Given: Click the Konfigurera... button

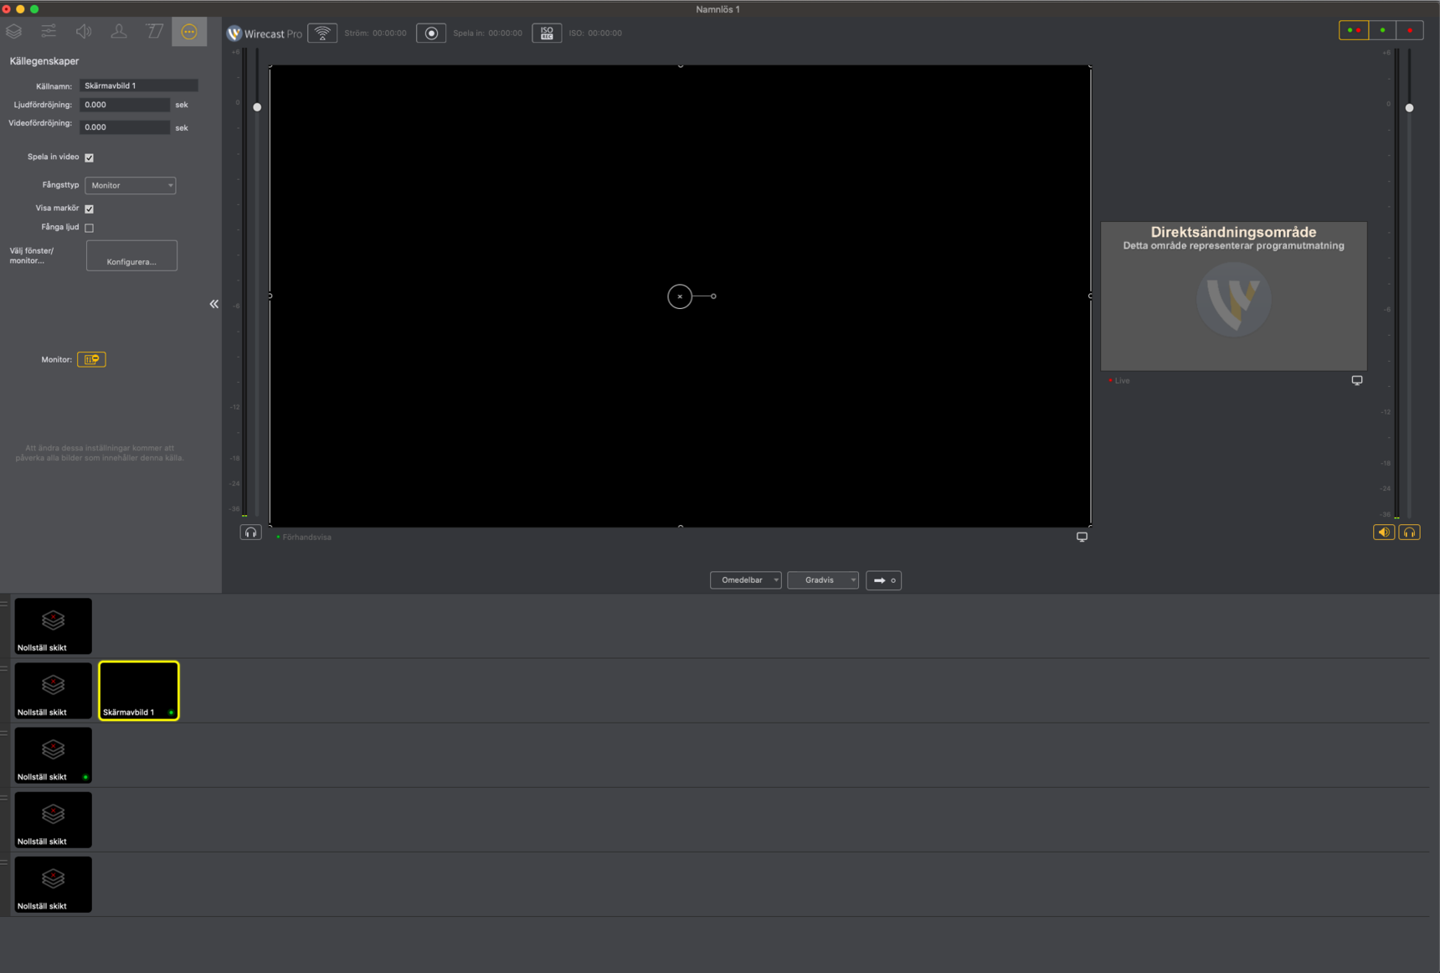Looking at the screenshot, I should 131,256.
